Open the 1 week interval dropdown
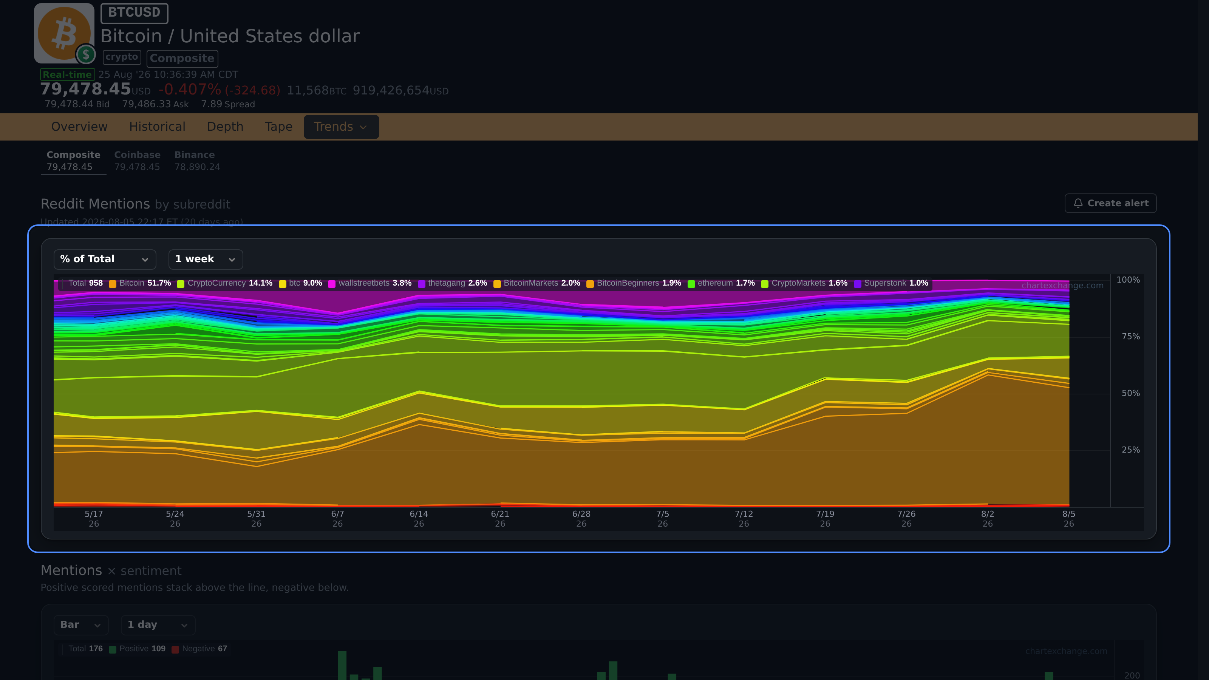 (x=206, y=259)
